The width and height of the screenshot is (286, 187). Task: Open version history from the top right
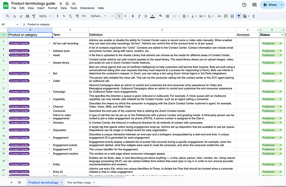coord(244,5)
